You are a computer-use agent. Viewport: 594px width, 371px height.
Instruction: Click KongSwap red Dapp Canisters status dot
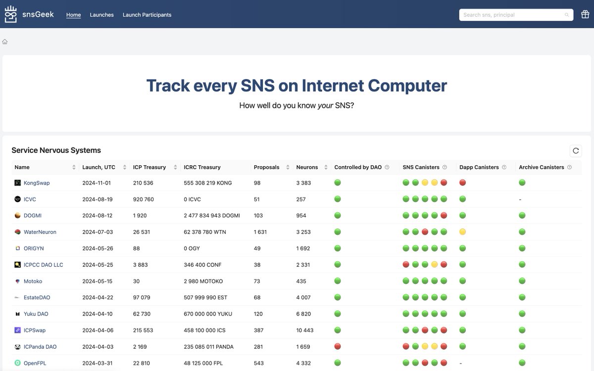(x=463, y=183)
